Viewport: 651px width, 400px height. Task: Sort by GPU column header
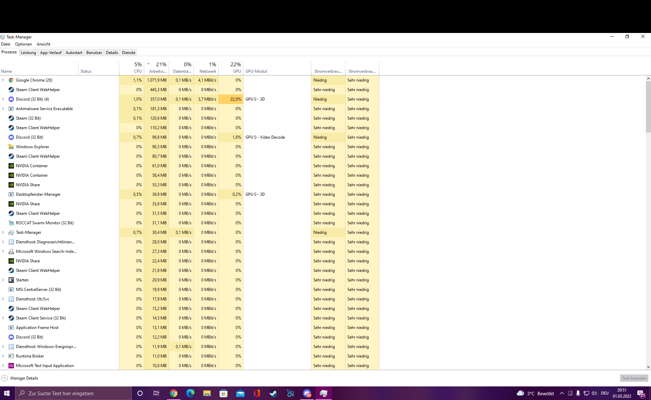click(x=231, y=68)
